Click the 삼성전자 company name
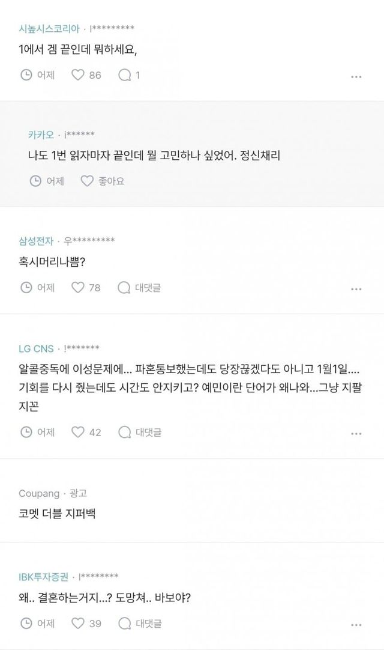Screen dimensions: 384x650 pos(36,241)
